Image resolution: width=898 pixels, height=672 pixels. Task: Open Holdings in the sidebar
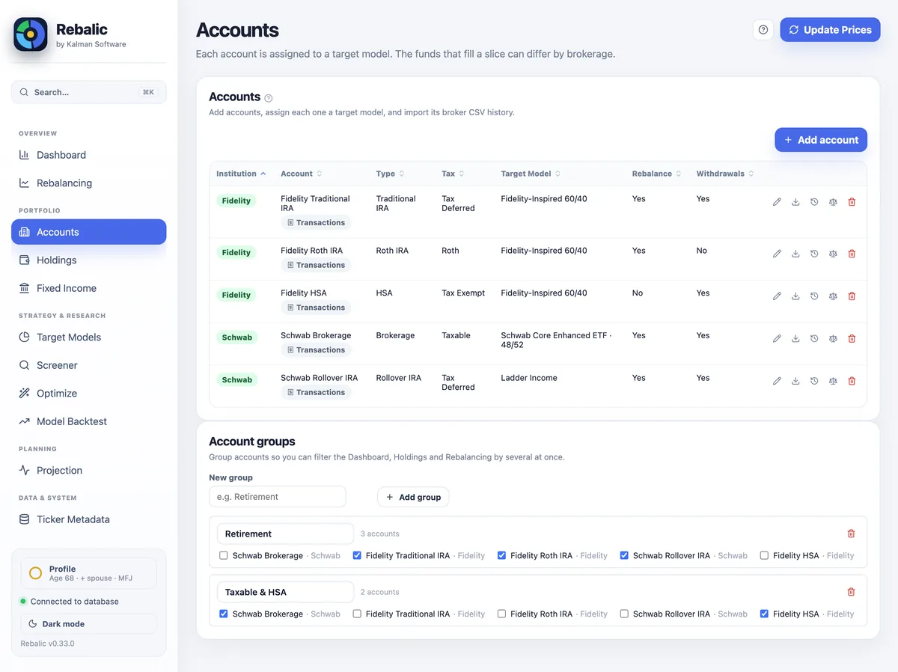[88, 260]
